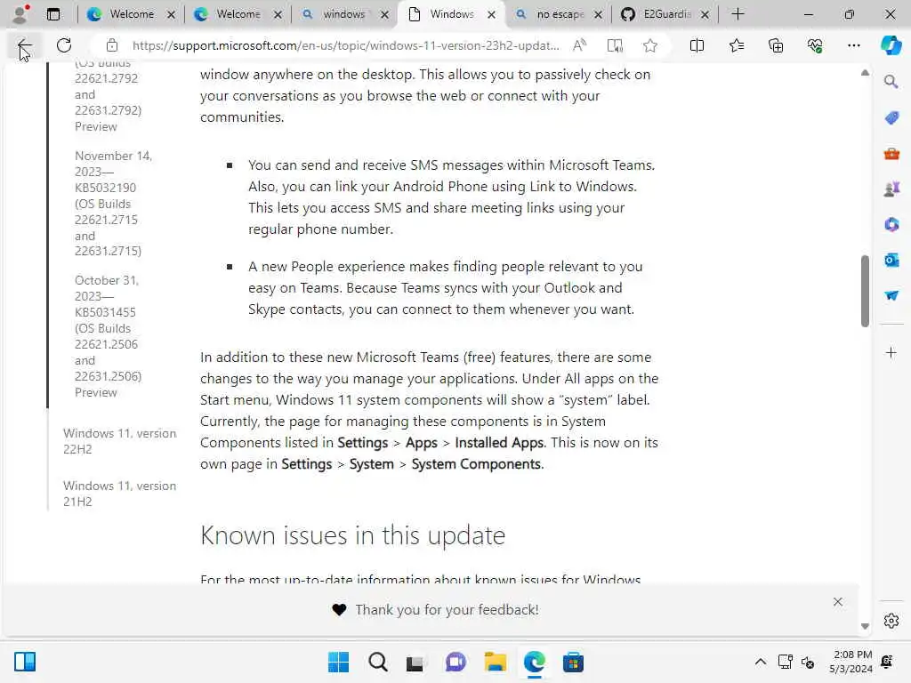Show hidden system tray icons
This screenshot has width=911, height=683.
click(x=760, y=662)
